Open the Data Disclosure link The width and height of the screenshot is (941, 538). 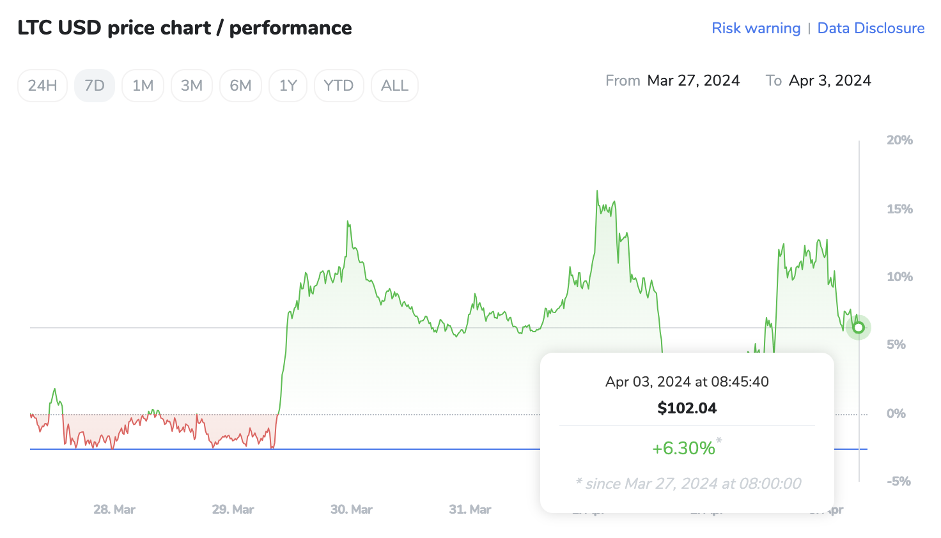tap(871, 28)
